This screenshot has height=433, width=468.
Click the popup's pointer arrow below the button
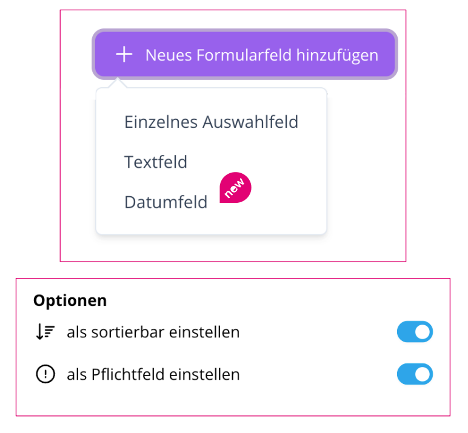point(118,83)
